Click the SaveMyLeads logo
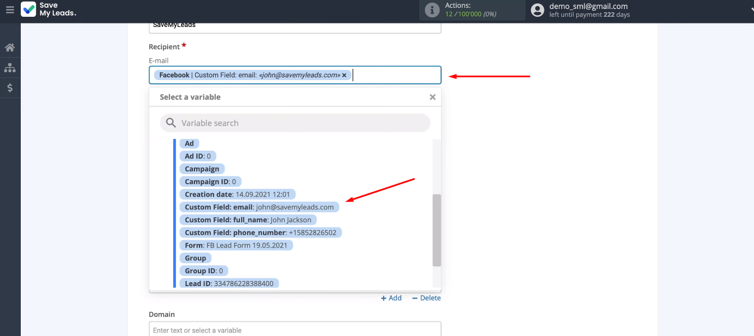Viewport: 754px width, 336px height. (x=49, y=10)
